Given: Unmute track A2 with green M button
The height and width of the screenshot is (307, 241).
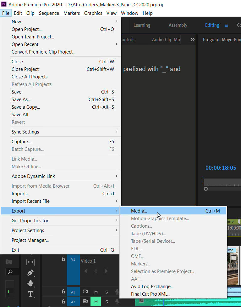Looking at the screenshot, I should click(96, 302).
